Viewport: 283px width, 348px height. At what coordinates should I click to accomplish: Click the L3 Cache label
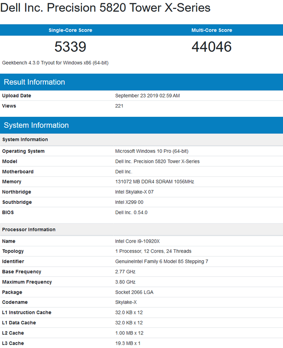[13, 343]
